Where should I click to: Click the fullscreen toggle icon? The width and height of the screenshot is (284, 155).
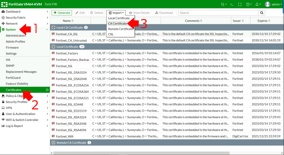click(x=240, y=4)
